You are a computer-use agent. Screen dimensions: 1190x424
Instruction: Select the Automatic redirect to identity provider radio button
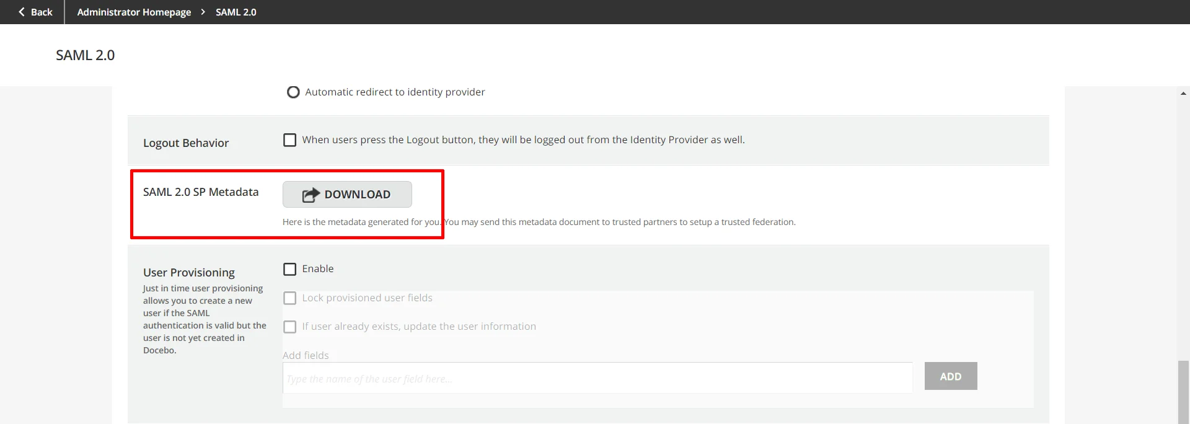[293, 92]
